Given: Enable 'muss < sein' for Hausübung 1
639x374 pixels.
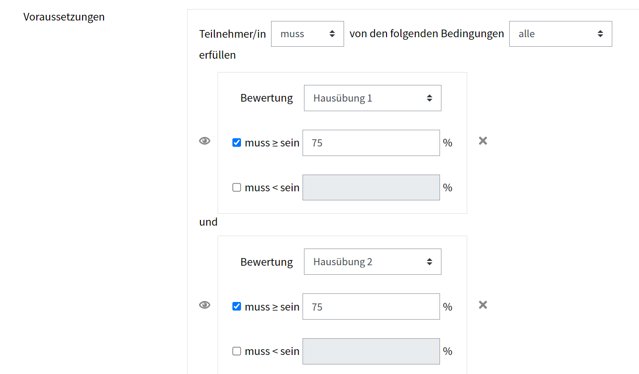Looking at the screenshot, I should 237,187.
